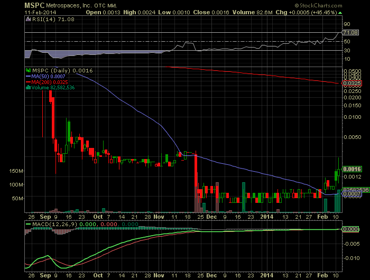Viewport: 370px width, 280px height.
Task: Click the blue 0.0007 MA(50) price tag
Action: pyautogui.click(x=351, y=194)
